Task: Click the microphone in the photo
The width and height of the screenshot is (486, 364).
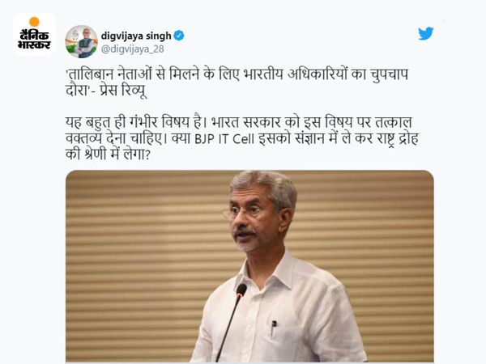Action: tap(232, 320)
